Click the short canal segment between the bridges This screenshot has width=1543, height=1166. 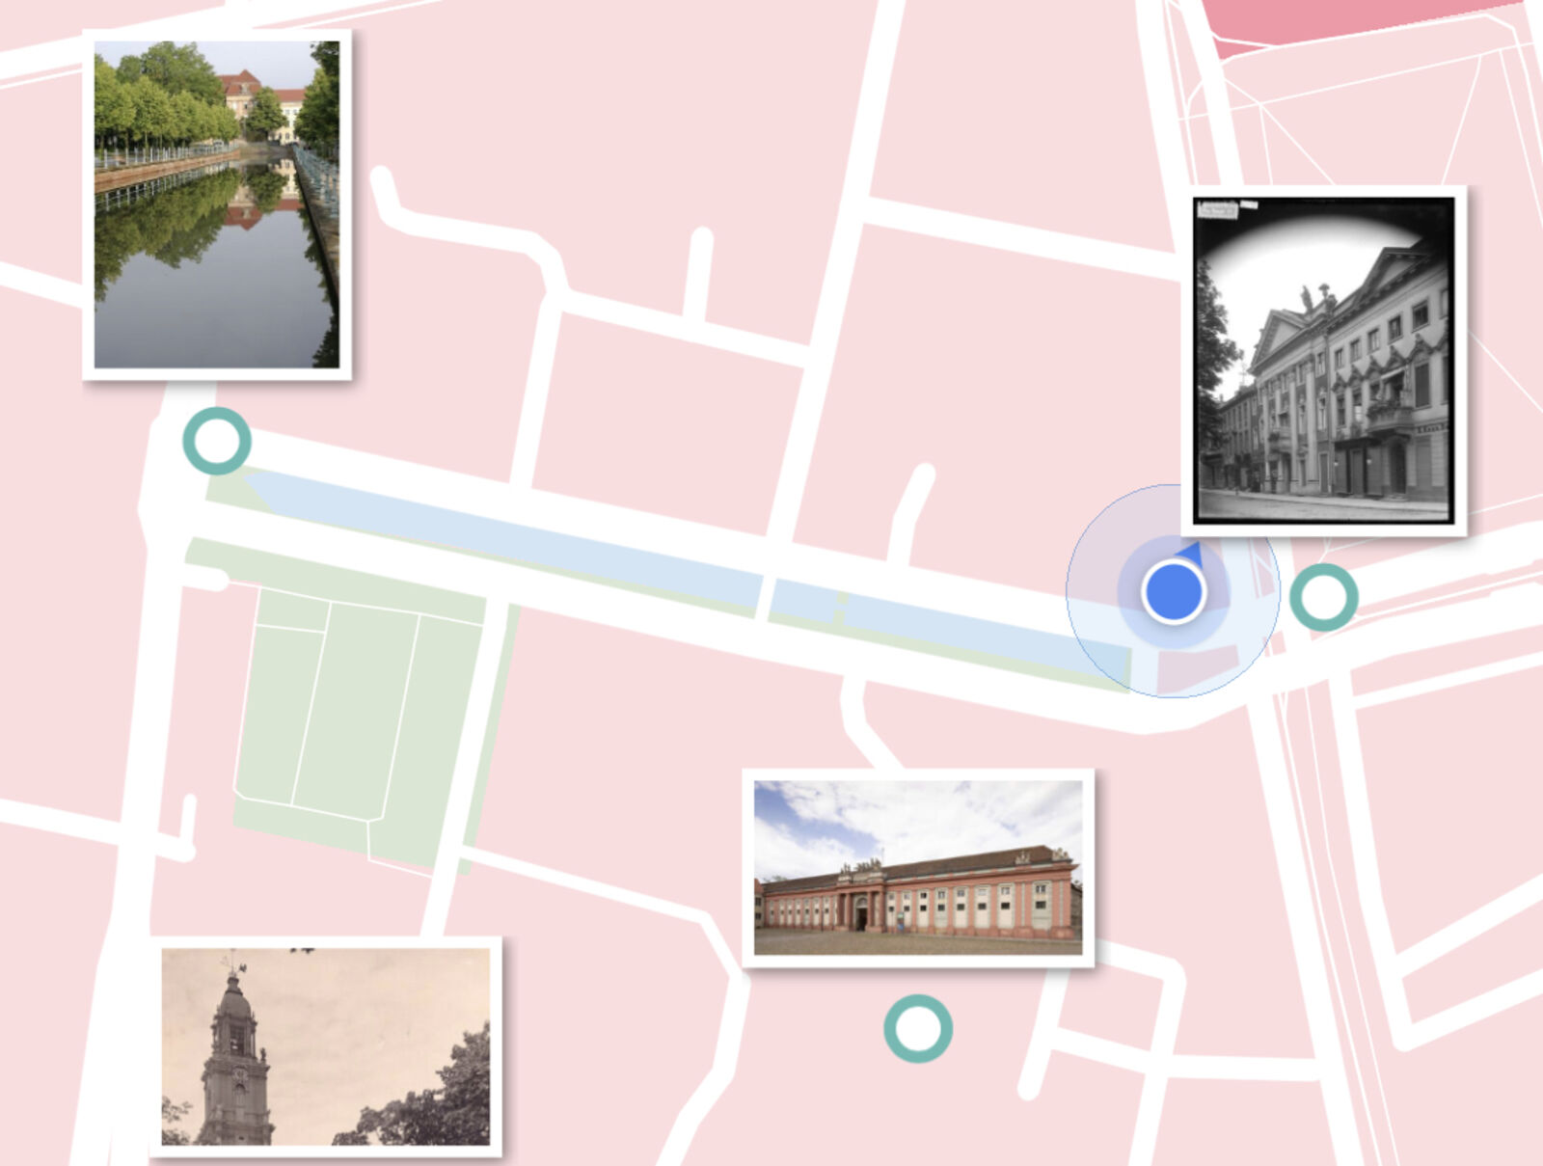pyautogui.click(x=803, y=600)
